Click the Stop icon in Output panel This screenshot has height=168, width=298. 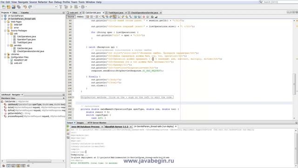click(x=68, y=134)
